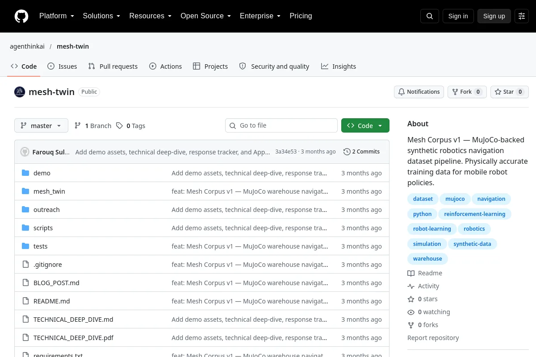Click the pulse icon beside Activity
536x357 pixels.
411,286
